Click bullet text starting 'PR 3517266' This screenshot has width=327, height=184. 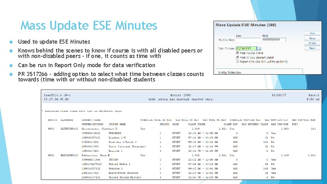(x=111, y=77)
